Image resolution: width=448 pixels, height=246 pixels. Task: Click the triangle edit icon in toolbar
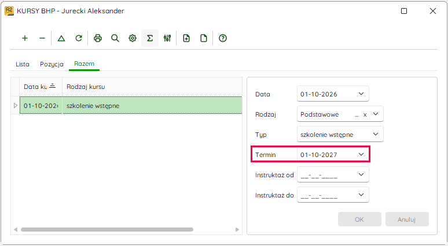61,38
